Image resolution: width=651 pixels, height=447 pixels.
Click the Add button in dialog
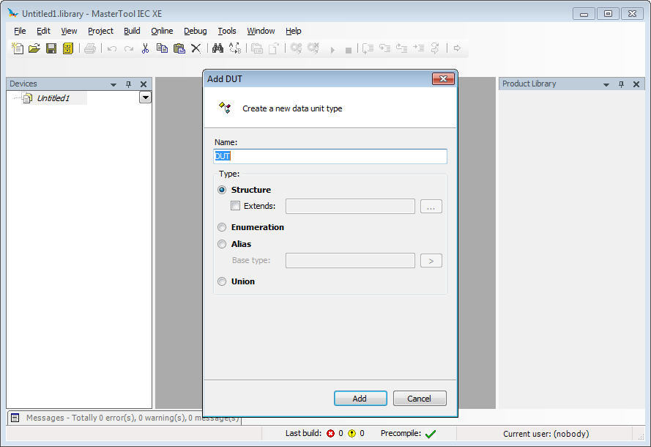360,399
